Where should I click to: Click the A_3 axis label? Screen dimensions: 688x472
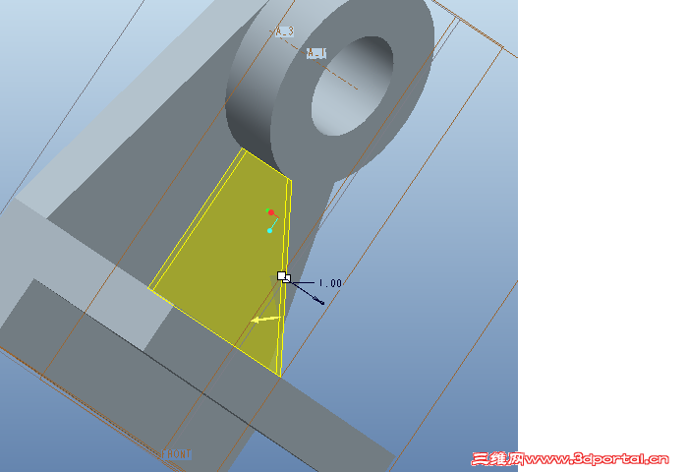point(284,31)
